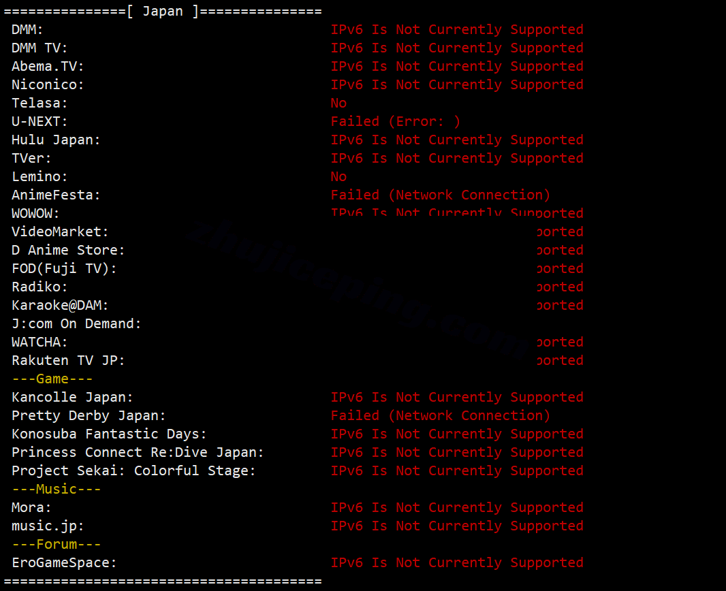Select the DMM TV label
The width and height of the screenshot is (726, 591).
pos(40,48)
